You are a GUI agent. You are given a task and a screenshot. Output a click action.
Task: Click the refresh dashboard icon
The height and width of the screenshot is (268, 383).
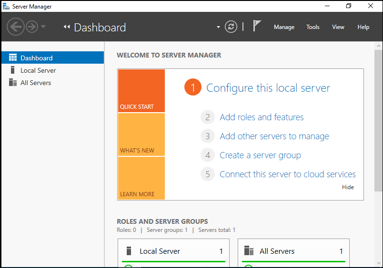tap(231, 27)
